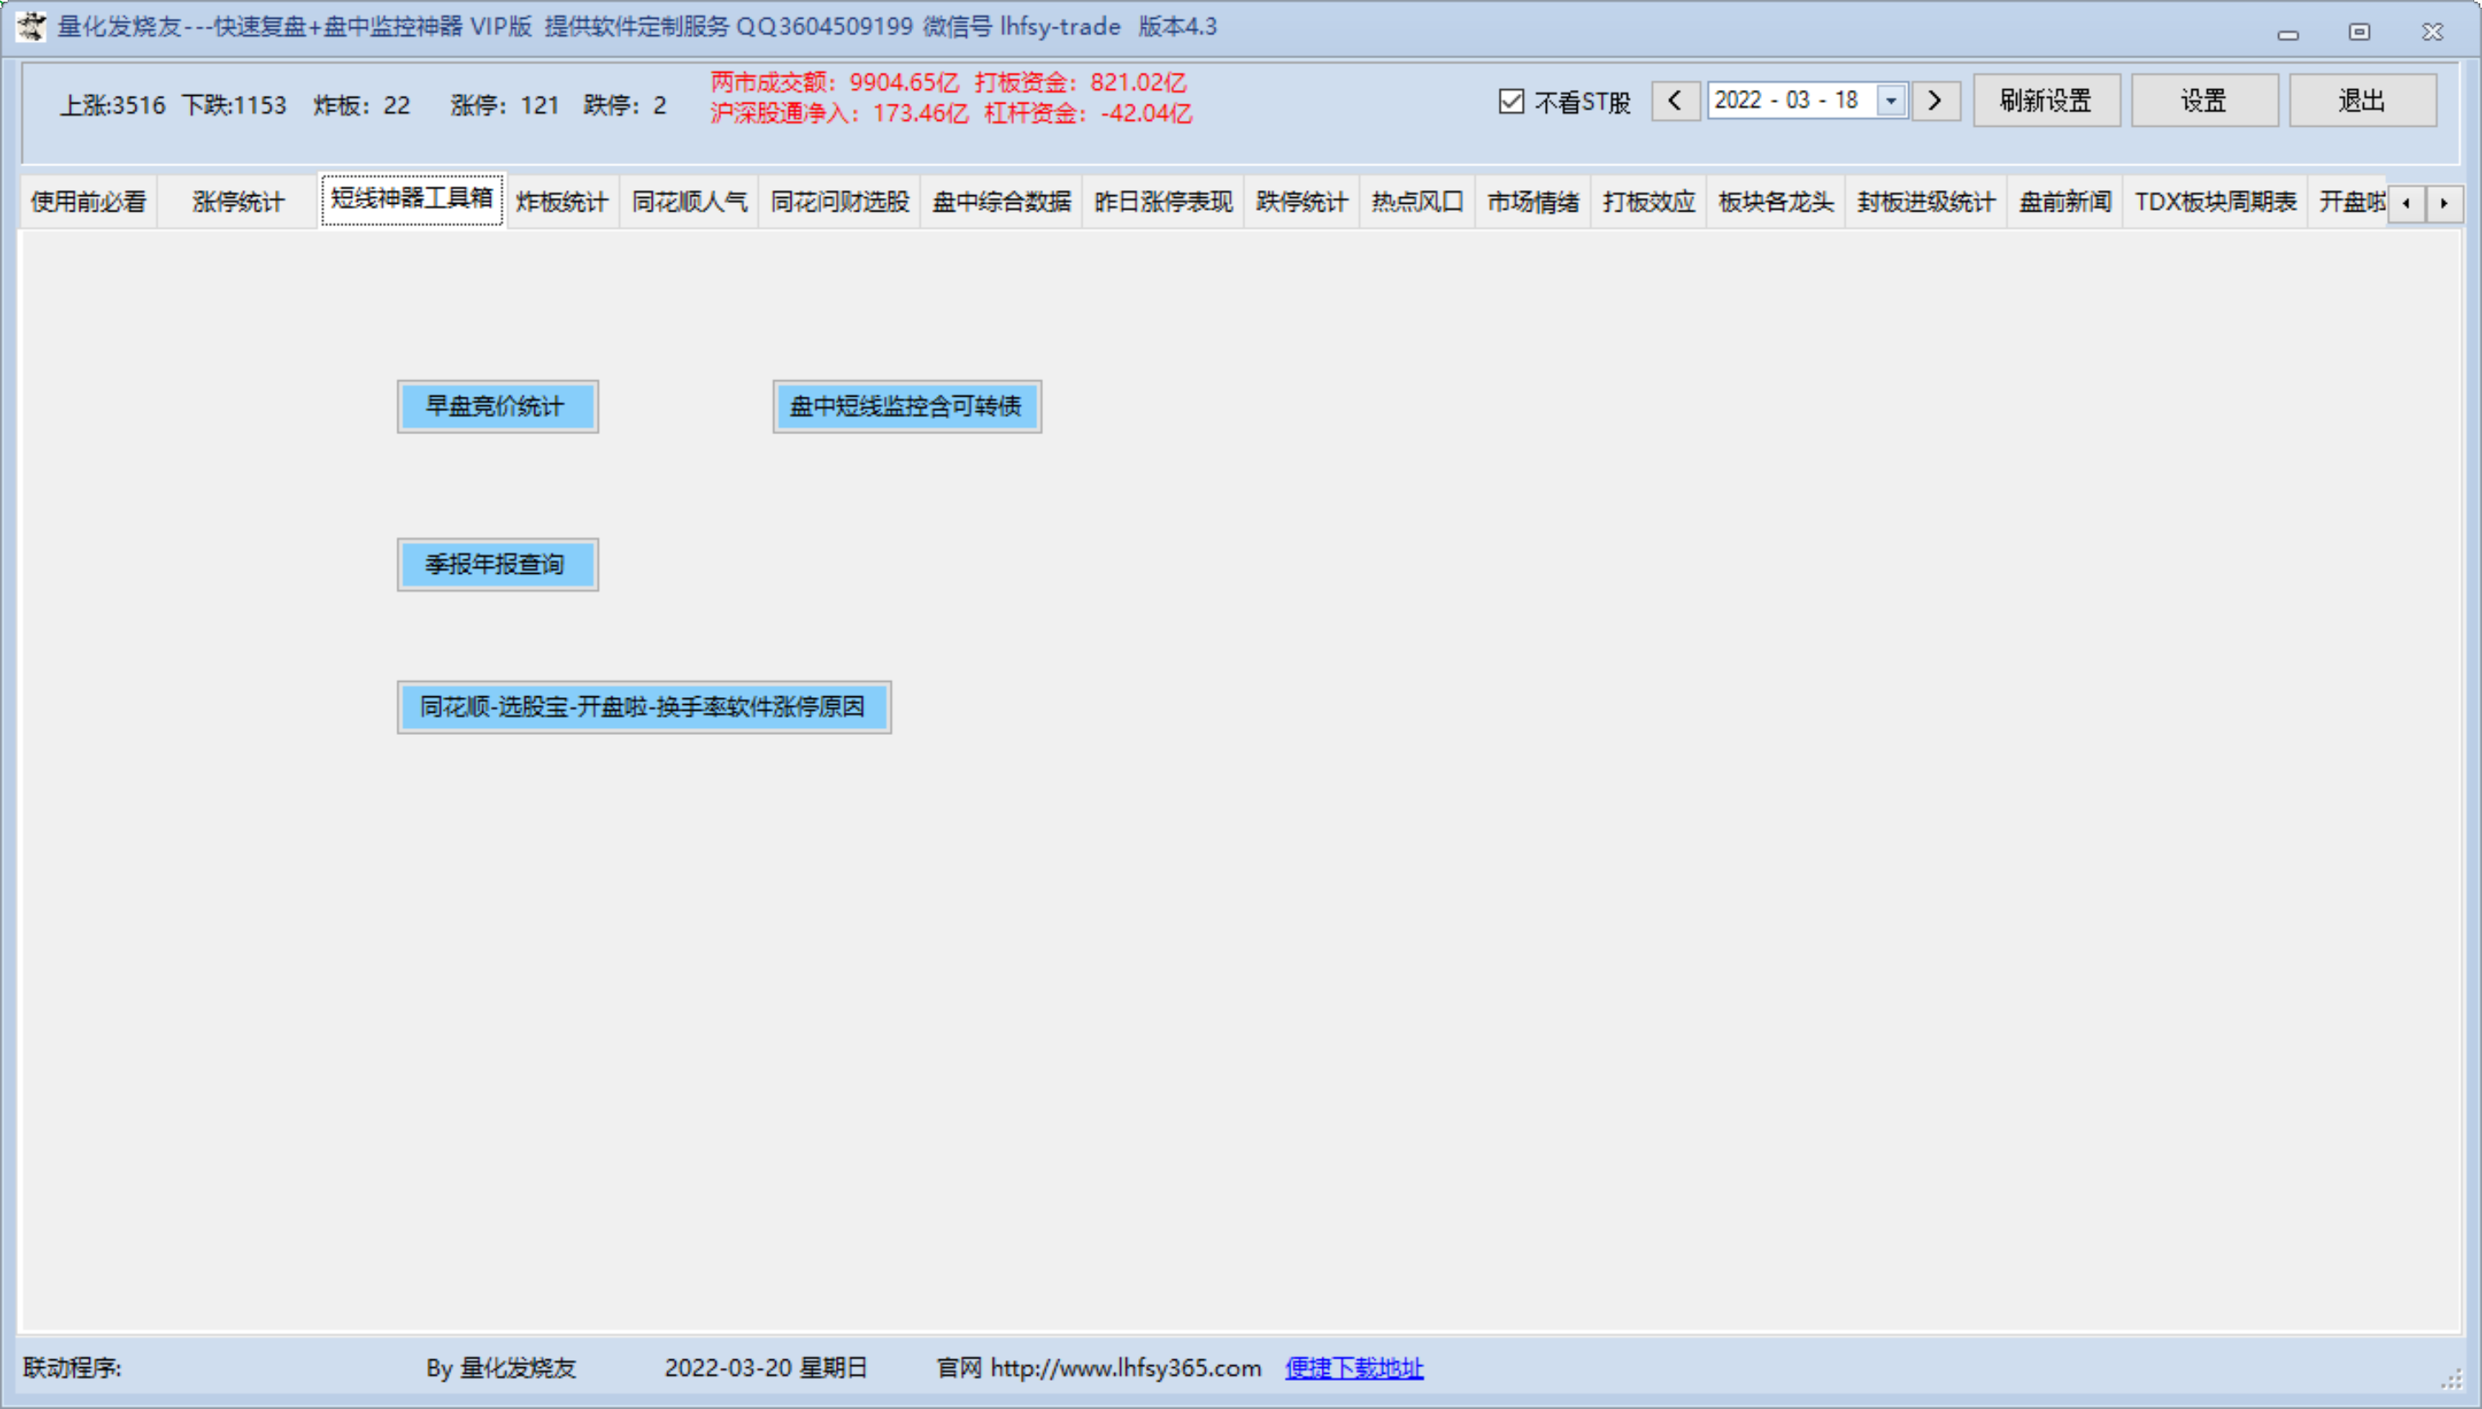This screenshot has width=2482, height=1409.
Task: Open the 便捷下载地址 link
Action: 1354,1367
